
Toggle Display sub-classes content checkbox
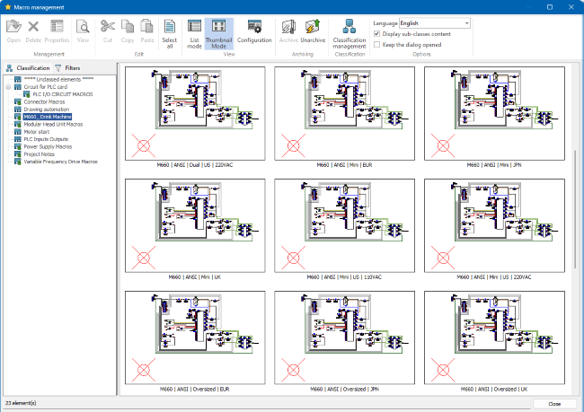(x=376, y=33)
